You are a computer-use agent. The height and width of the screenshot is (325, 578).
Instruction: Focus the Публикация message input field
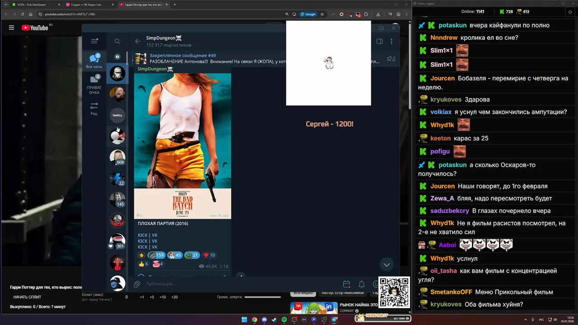(242, 284)
